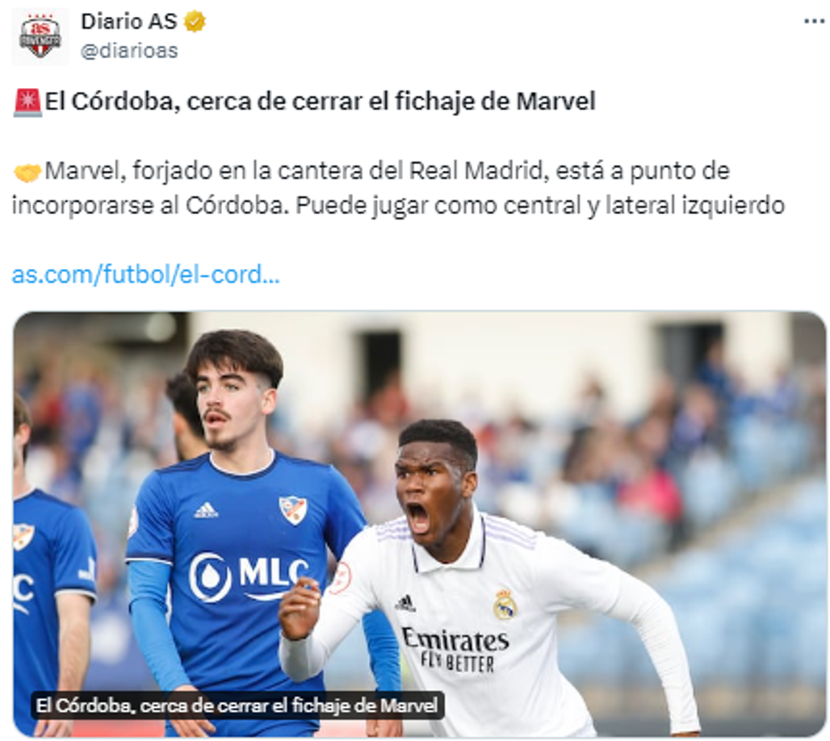Screen dimensions: 830x741
Task: Open the three-dot more options menu
Action: point(814,21)
